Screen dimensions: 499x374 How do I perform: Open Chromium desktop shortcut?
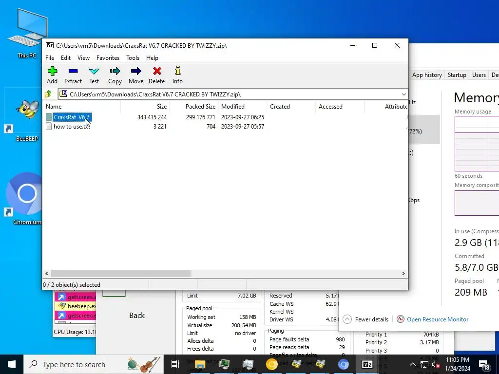[x=25, y=199]
